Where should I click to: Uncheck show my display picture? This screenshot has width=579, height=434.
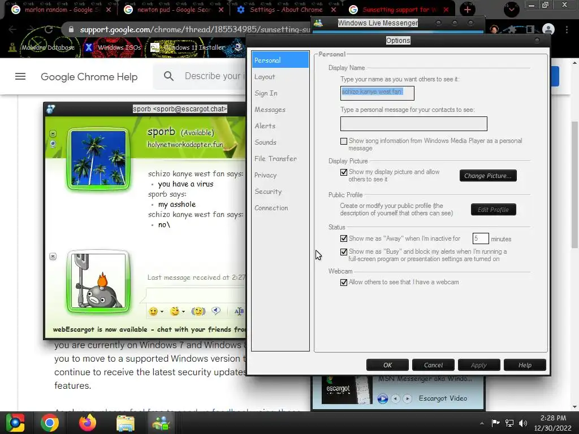pyautogui.click(x=344, y=172)
